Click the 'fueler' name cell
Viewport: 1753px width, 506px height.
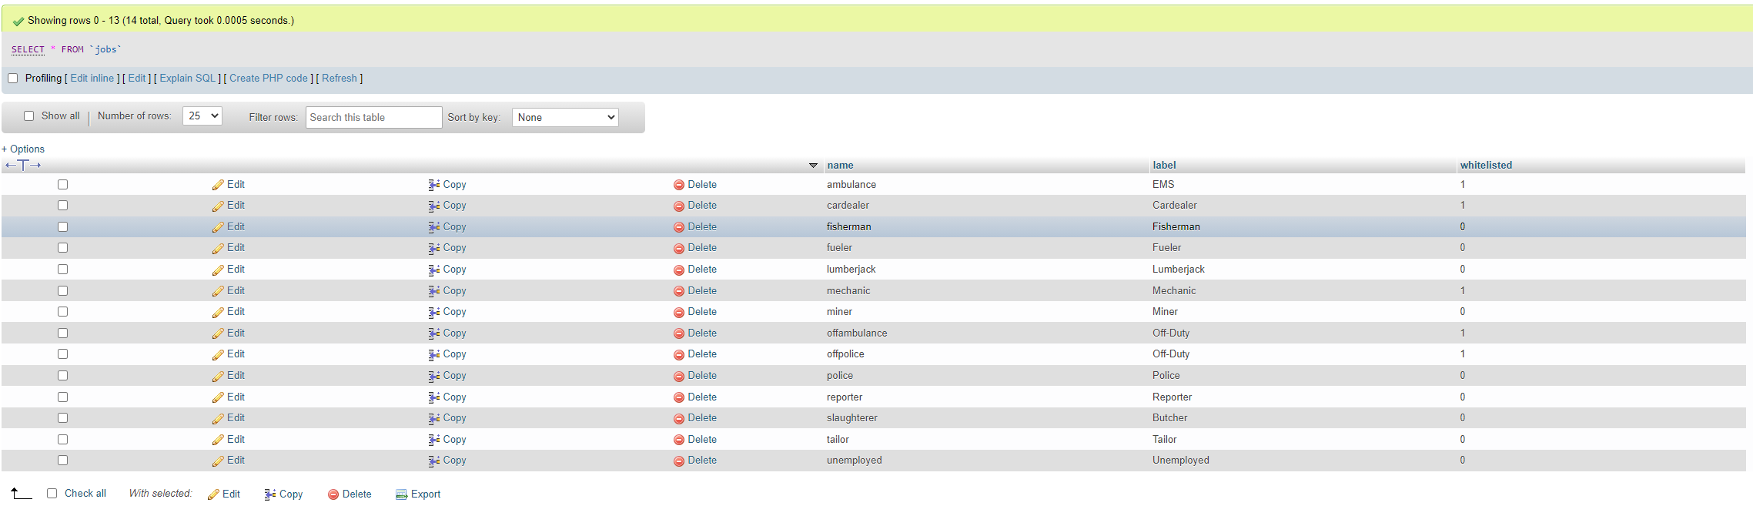coord(839,248)
